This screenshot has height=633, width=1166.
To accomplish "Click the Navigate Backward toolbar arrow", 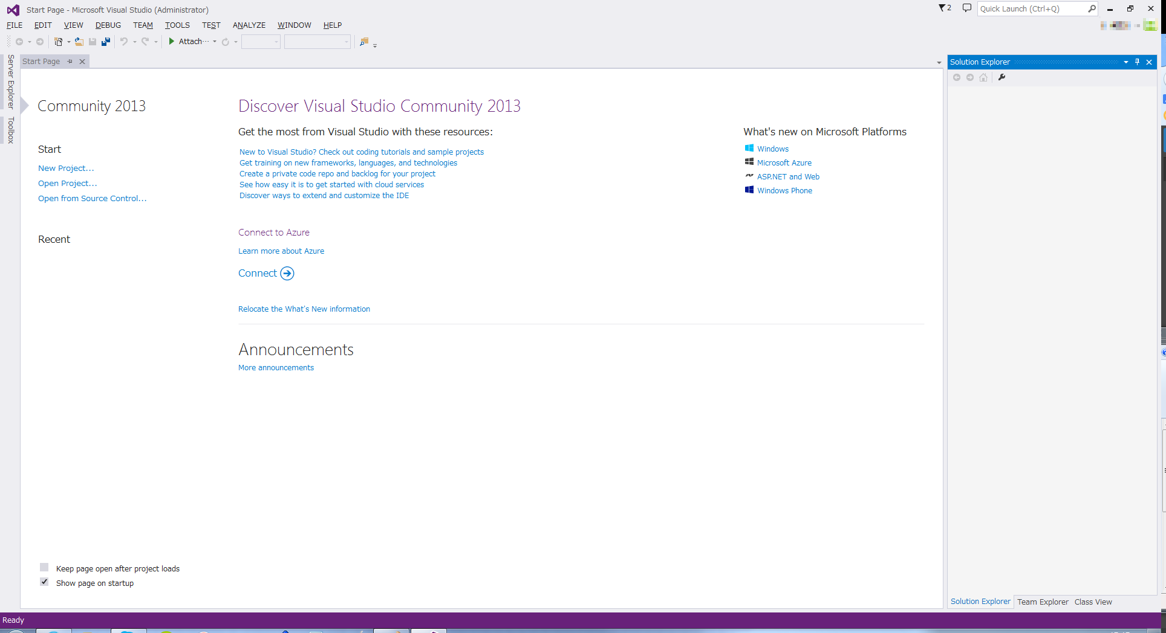I will 19,42.
